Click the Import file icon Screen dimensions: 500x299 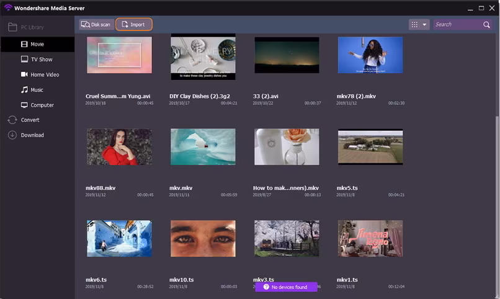125,24
